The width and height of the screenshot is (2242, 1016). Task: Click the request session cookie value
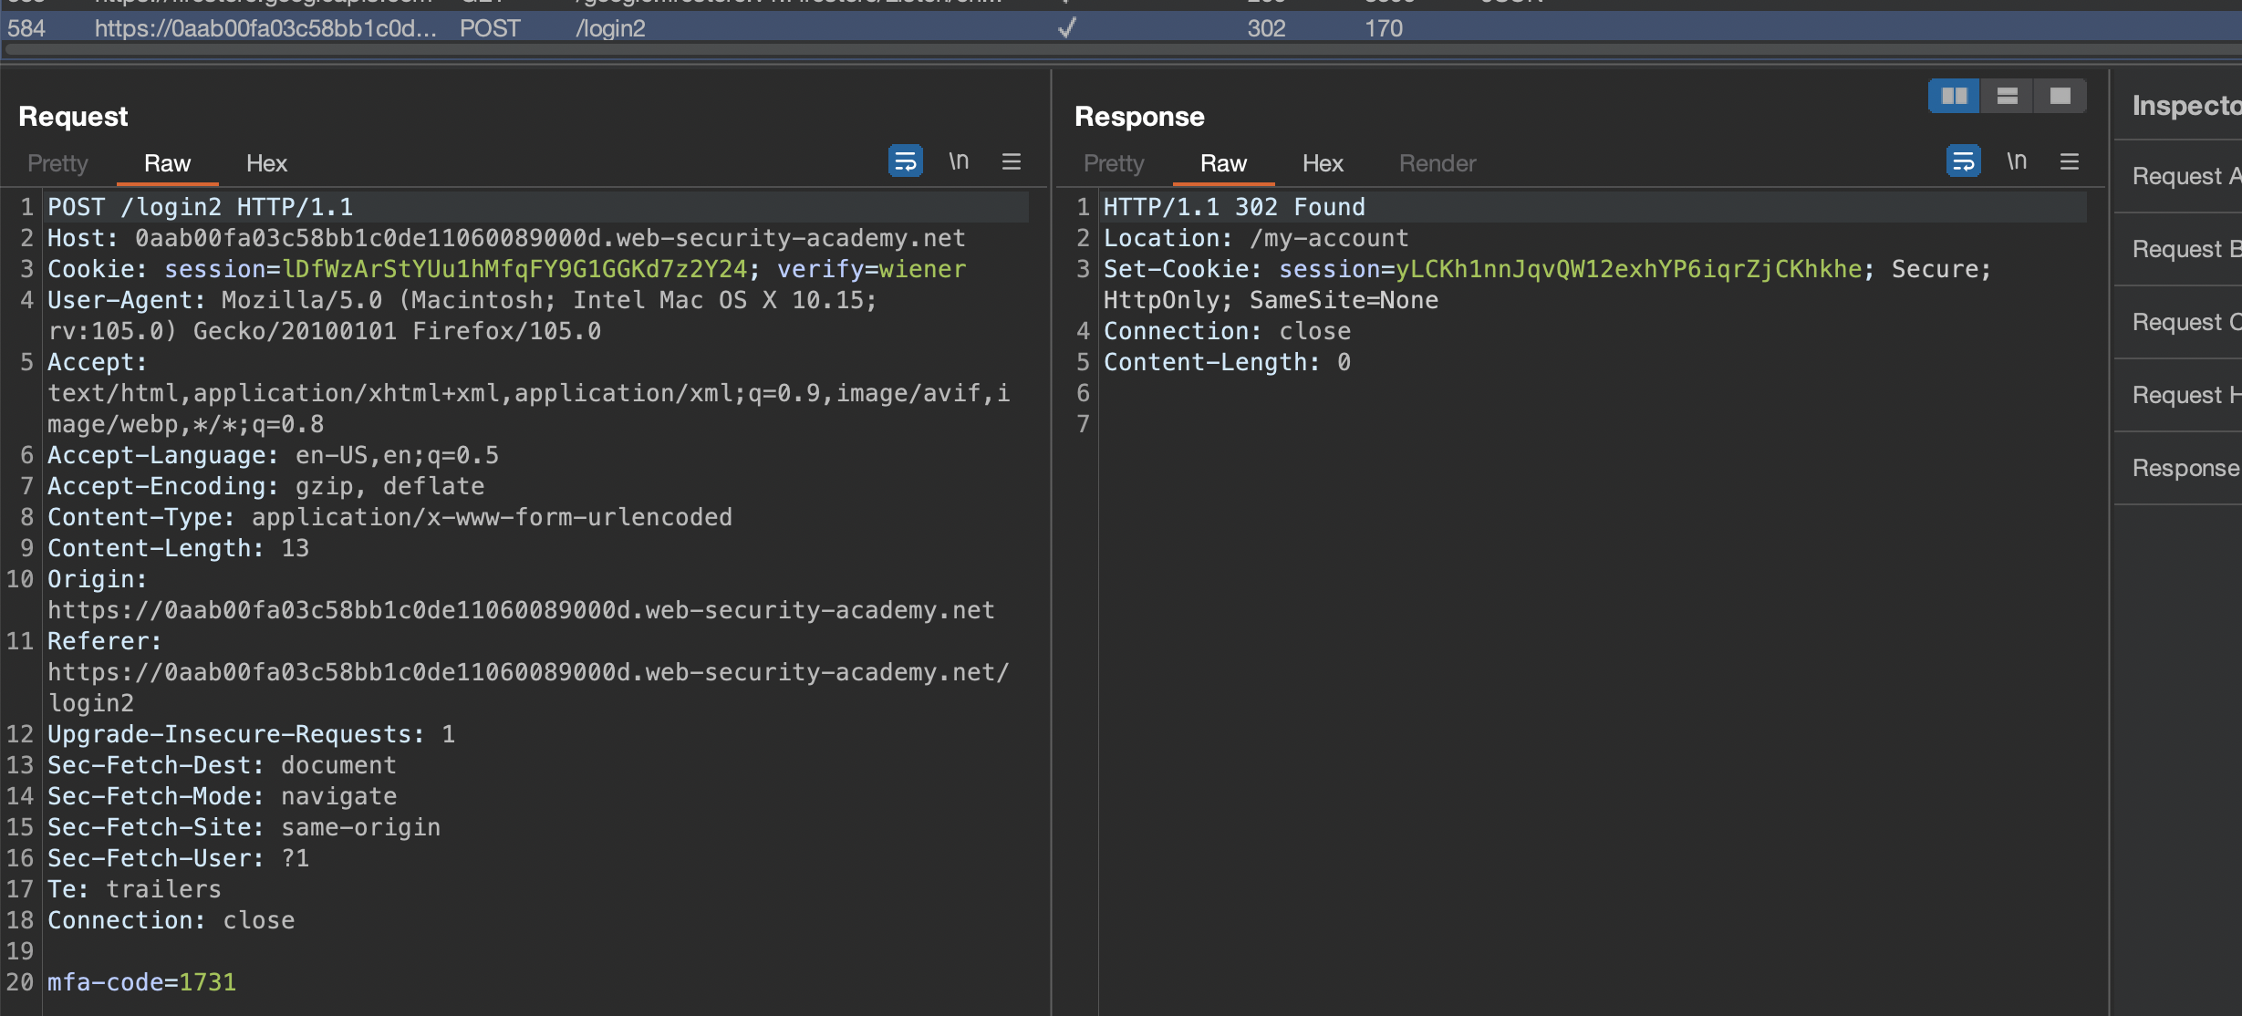coord(515,269)
